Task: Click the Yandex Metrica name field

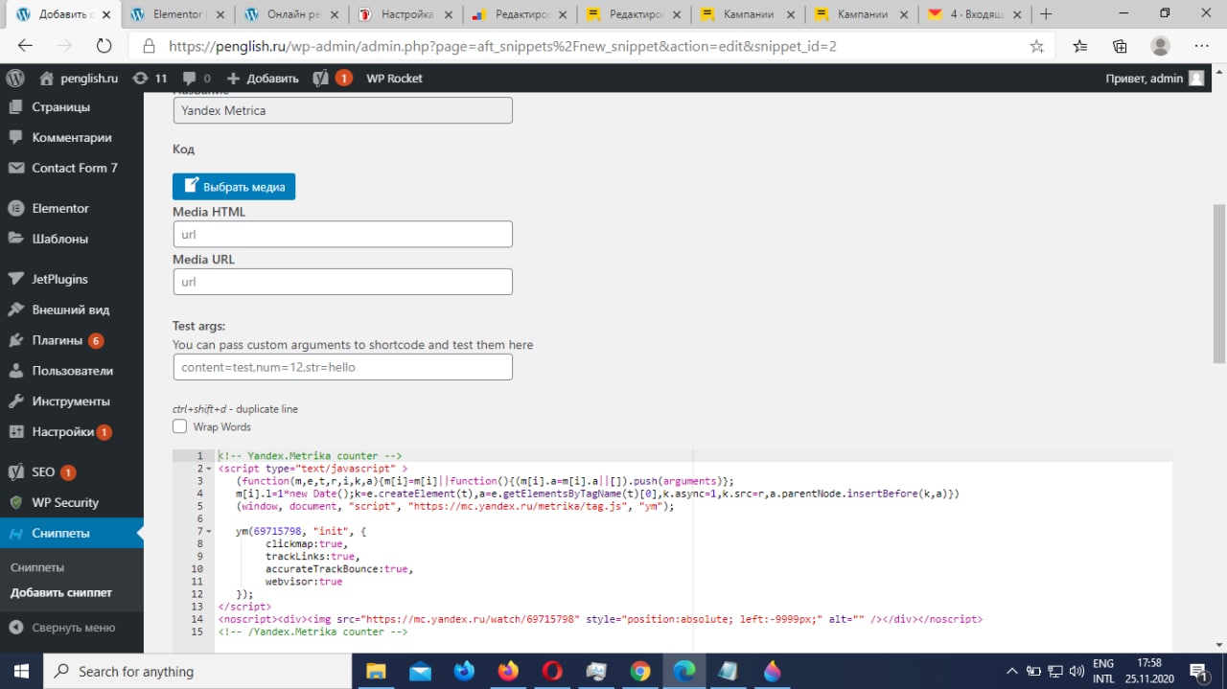Action: click(342, 110)
